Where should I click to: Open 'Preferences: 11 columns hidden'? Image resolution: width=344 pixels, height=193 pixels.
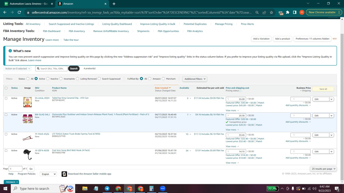tap(312, 39)
